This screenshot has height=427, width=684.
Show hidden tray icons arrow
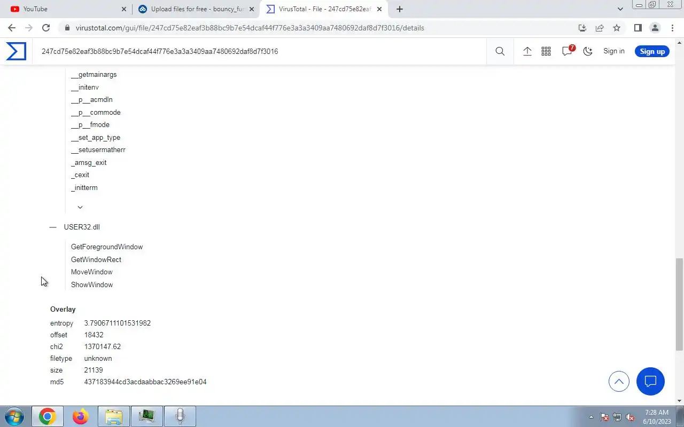[591, 417]
